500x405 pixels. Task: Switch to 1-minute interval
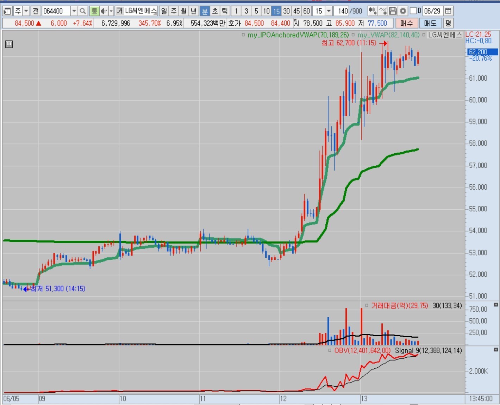coord(236,11)
